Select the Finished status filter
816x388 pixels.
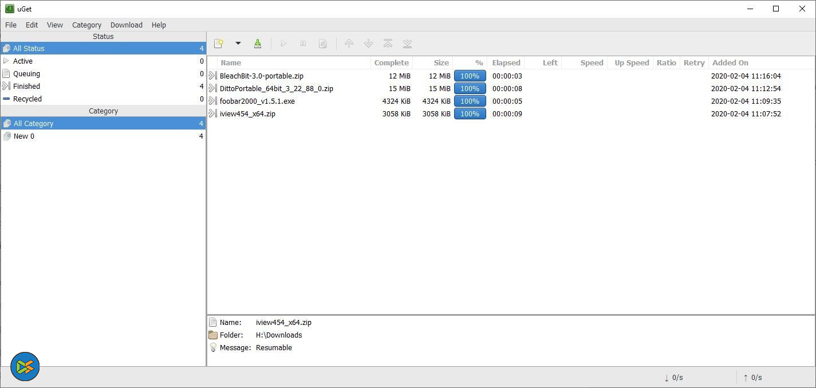coord(103,86)
